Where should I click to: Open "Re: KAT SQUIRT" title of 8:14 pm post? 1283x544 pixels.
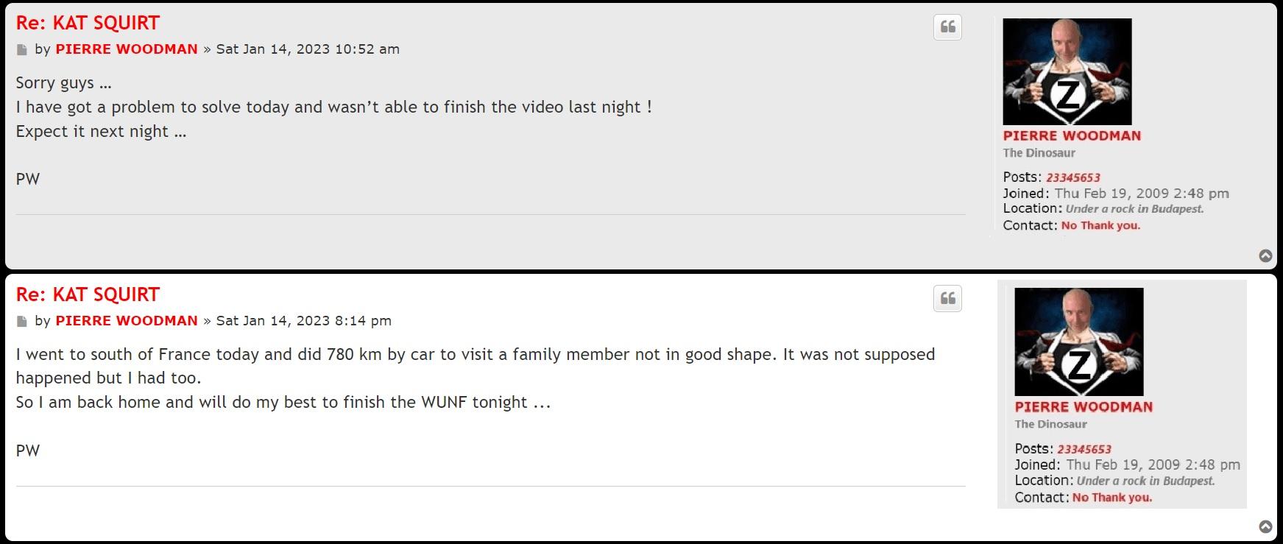(88, 294)
